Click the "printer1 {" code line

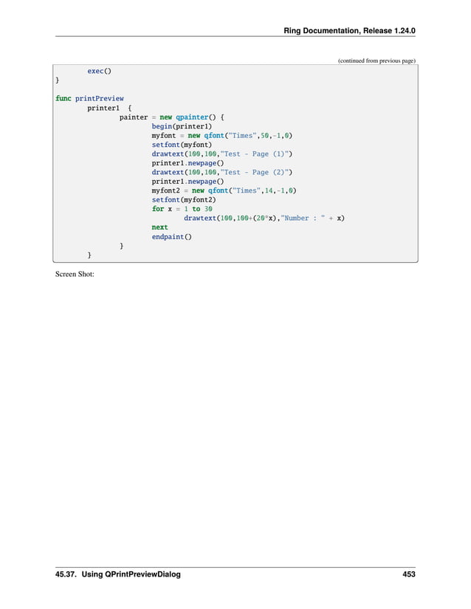tap(109, 108)
